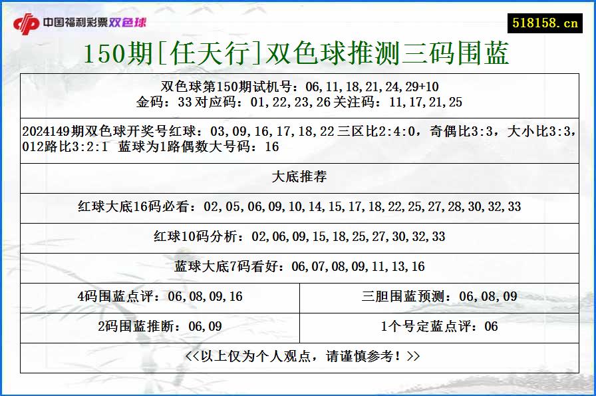This screenshot has width=596, height=396.
Task: Enable the 红球大底16码必看 row
Action: coord(298,207)
